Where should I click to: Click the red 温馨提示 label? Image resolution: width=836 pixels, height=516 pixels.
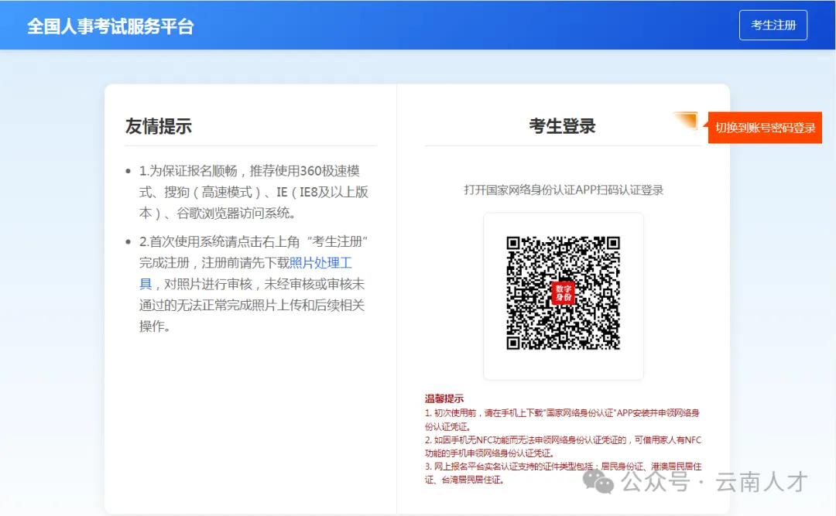(x=444, y=398)
